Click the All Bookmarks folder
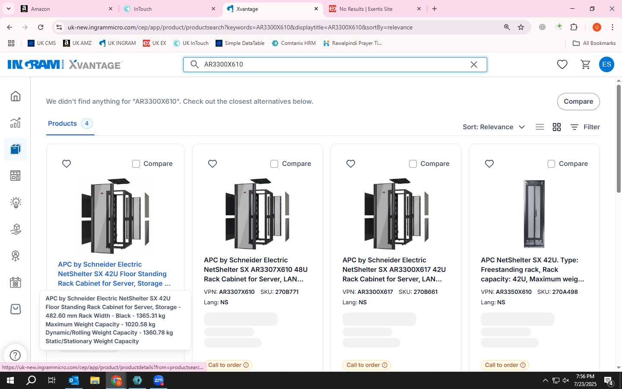622x389 pixels. [x=594, y=43]
